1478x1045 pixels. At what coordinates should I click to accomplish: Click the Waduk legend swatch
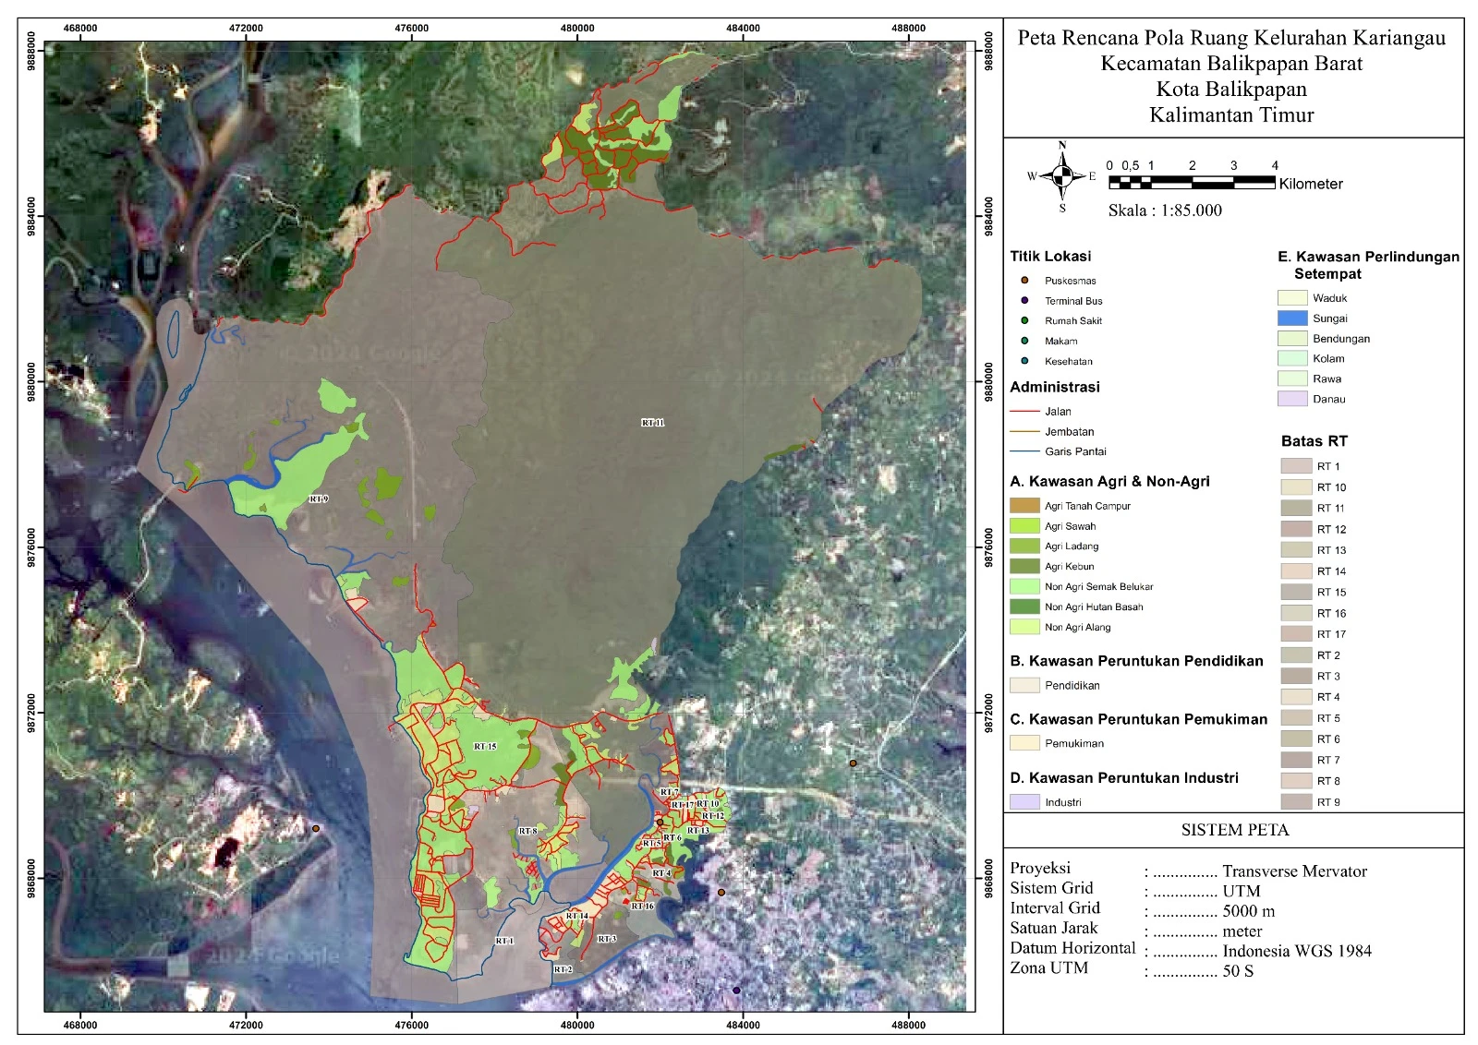1292,298
